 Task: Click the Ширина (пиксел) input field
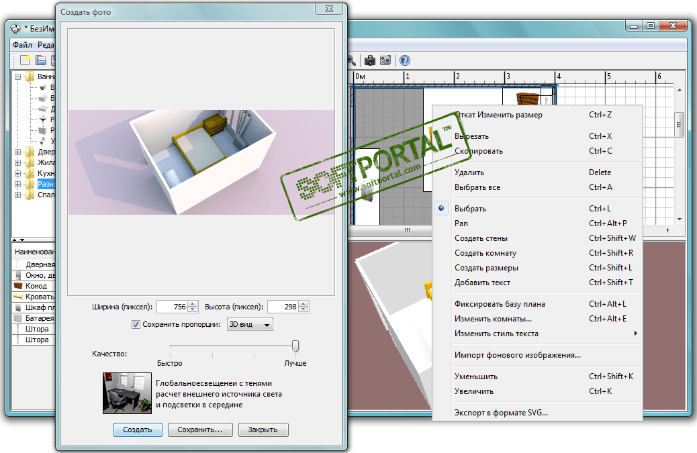(x=172, y=307)
